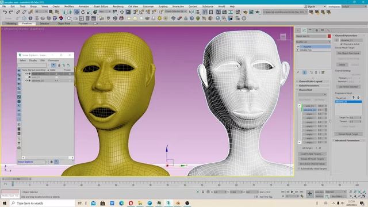Open the Sign In dropdown
The width and height of the screenshot is (368, 207).
coord(315,6)
